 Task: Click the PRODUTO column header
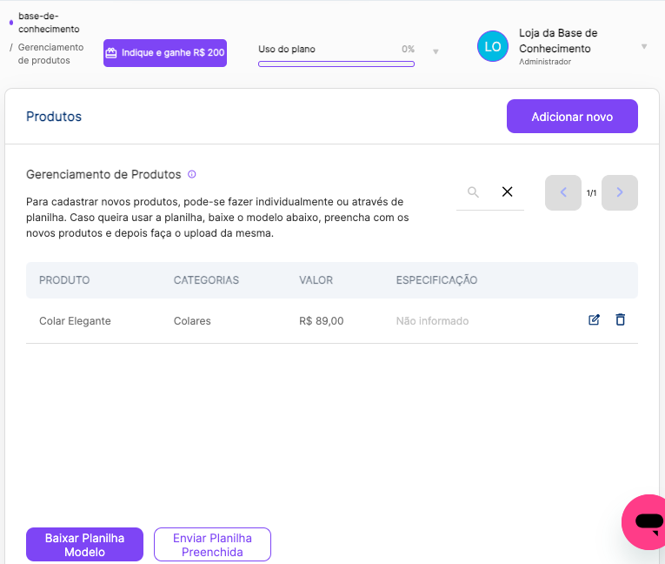point(64,280)
